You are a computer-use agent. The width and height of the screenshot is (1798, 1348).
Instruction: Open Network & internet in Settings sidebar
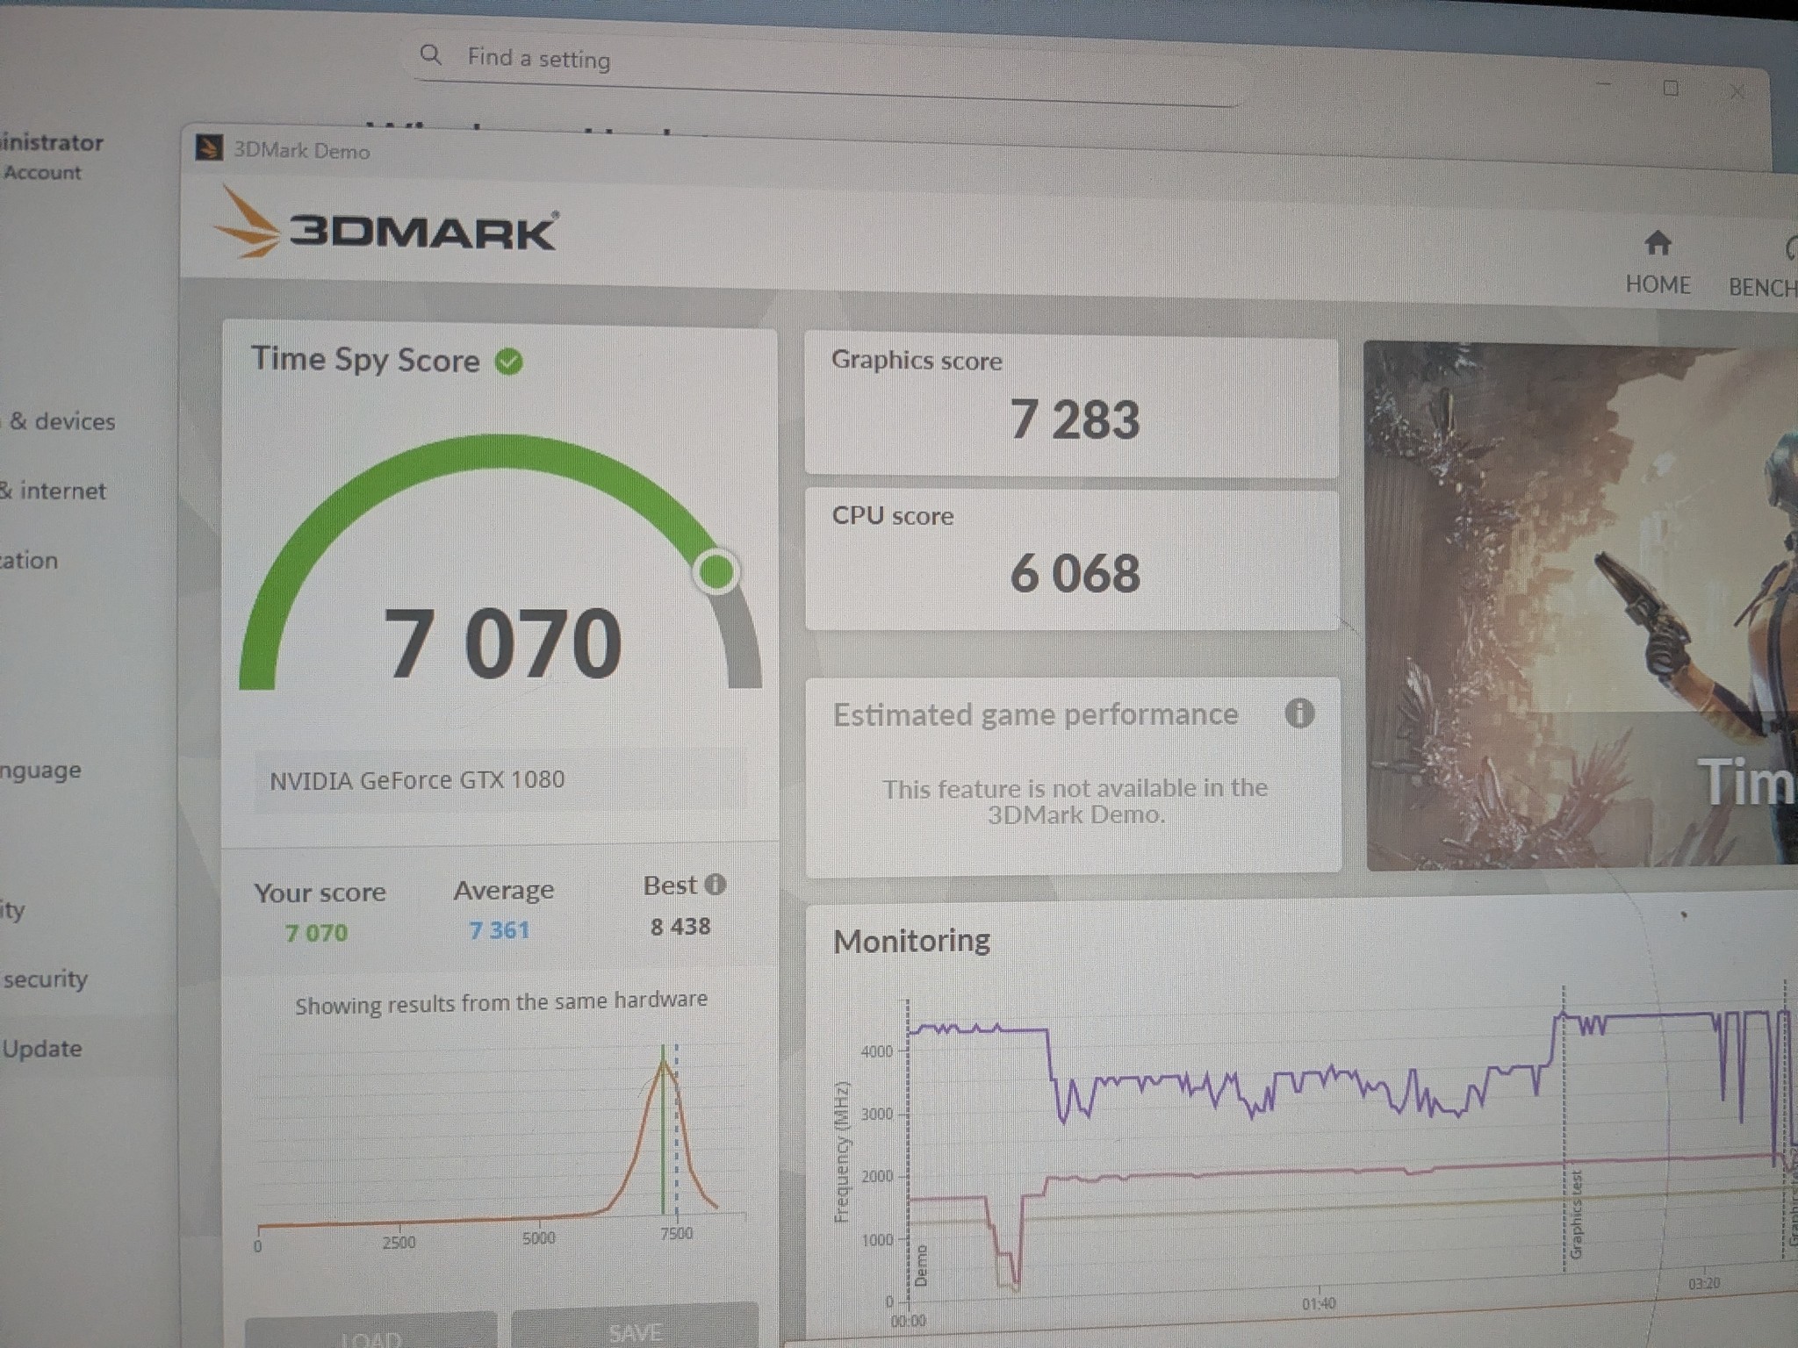pyautogui.click(x=53, y=491)
